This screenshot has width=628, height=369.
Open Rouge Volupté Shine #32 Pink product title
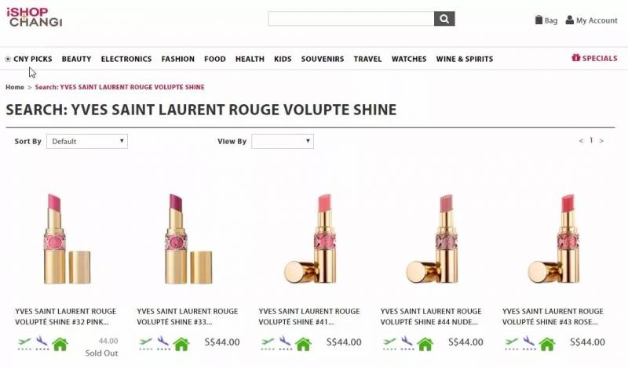[x=66, y=317]
